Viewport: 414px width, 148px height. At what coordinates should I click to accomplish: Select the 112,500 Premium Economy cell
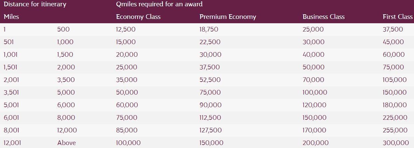coord(210,117)
